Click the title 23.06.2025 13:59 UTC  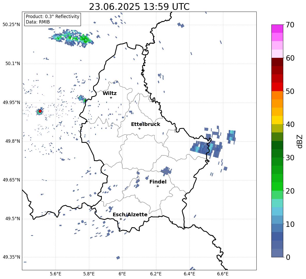[x=139, y=7]
